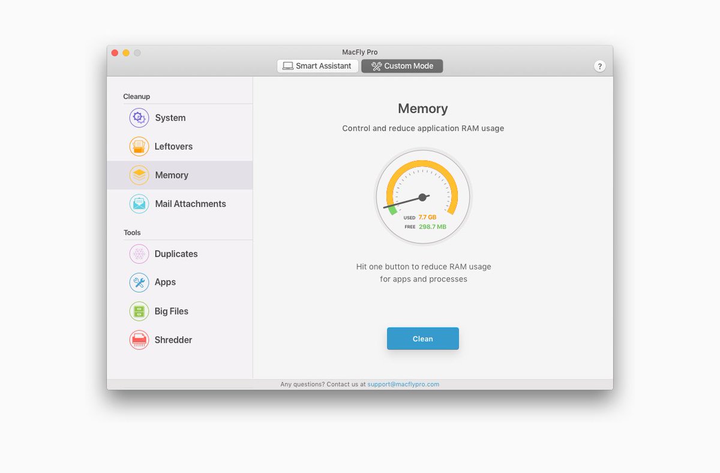
Task: Click the Duplicates snowflake icon
Action: [x=139, y=254]
